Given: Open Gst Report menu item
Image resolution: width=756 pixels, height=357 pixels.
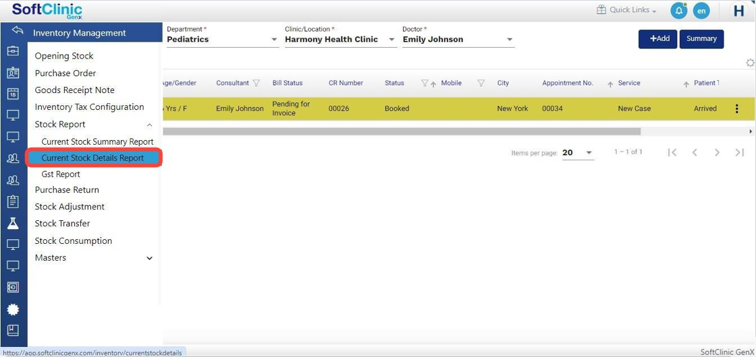Looking at the screenshot, I should pos(61,174).
